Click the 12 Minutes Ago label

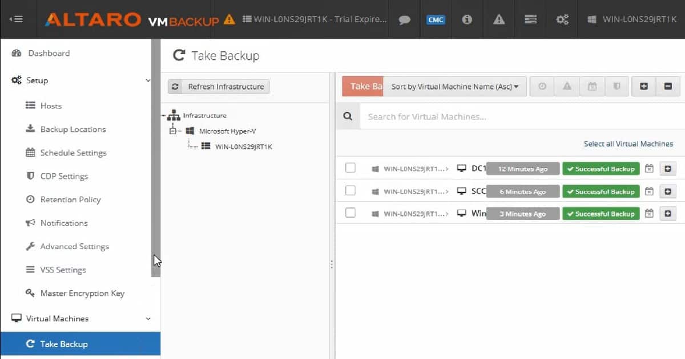[x=523, y=169]
